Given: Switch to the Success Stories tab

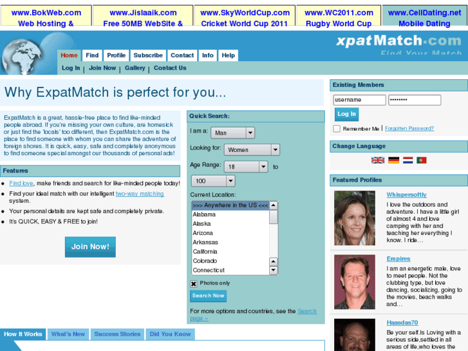Looking at the screenshot, I should [117, 334].
